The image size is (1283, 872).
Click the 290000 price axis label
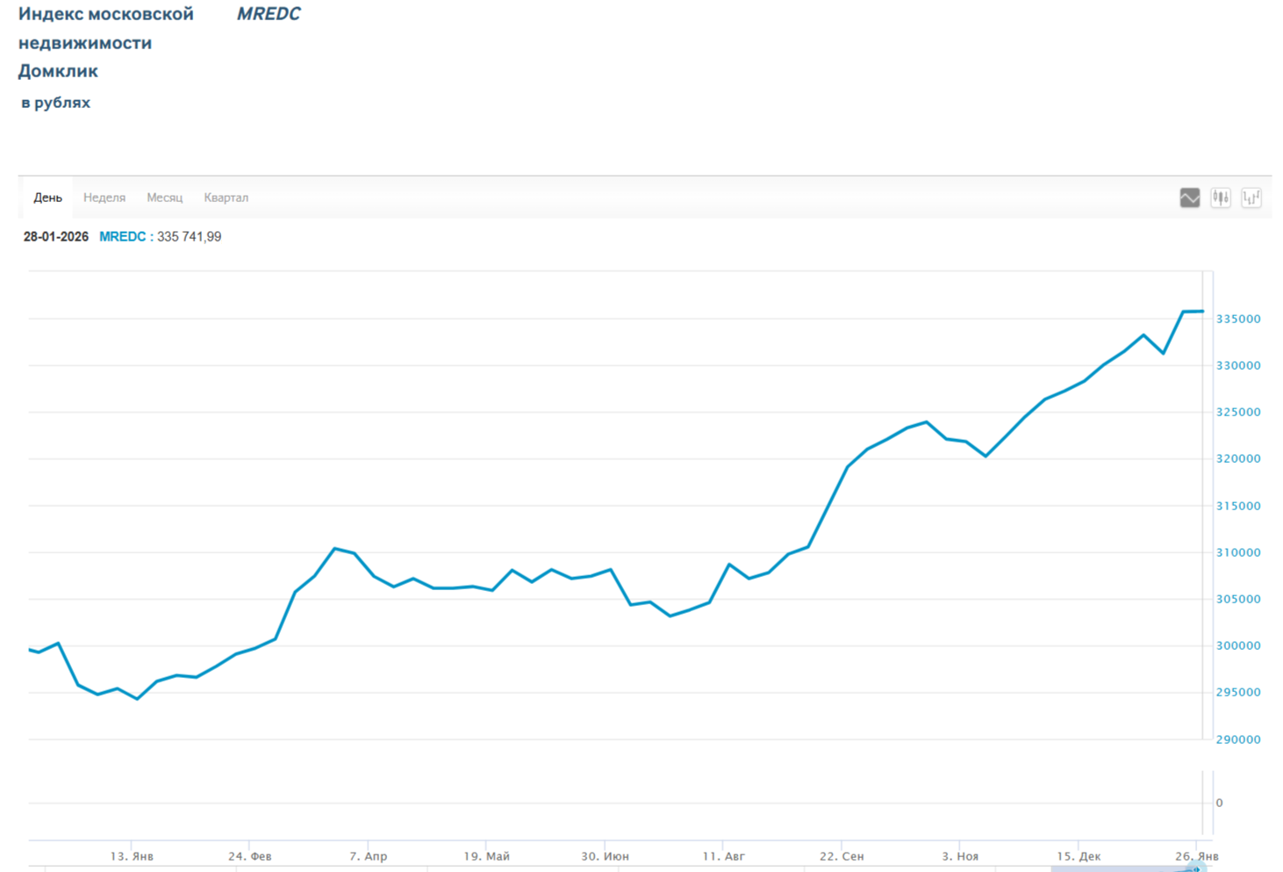point(1237,739)
